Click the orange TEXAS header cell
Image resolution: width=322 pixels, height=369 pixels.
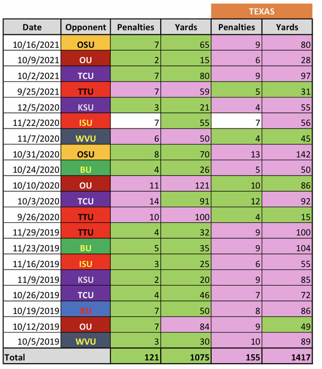click(262, 11)
